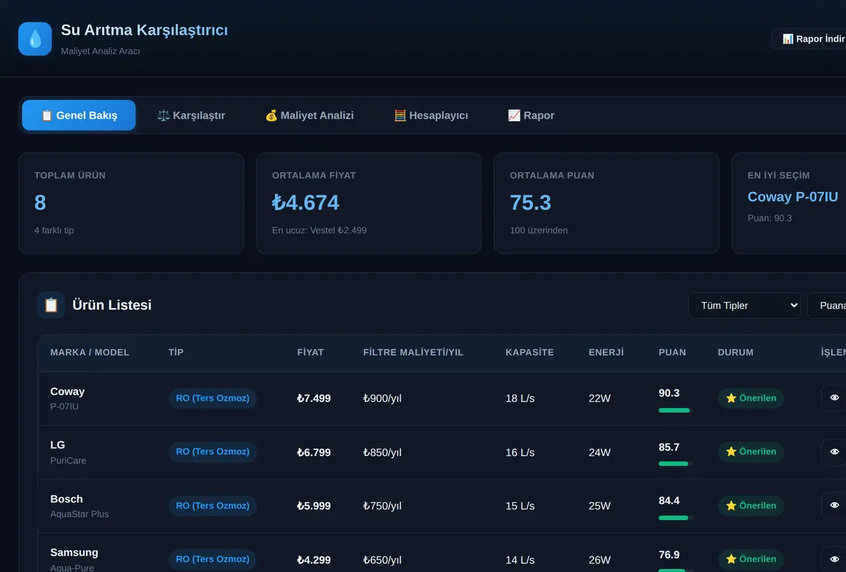
Task: Click the Enerji column header
Action: (x=606, y=352)
